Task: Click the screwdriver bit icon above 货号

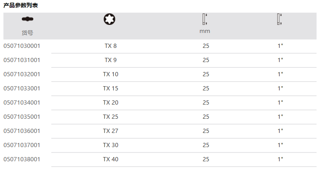Action: click(x=27, y=19)
